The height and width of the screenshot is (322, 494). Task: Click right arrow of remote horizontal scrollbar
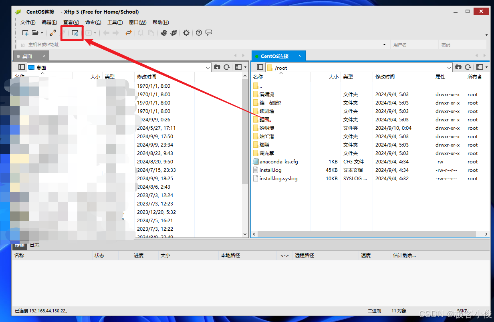pos(486,234)
